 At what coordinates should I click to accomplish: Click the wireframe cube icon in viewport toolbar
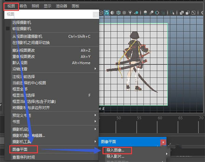[x=101, y=13]
